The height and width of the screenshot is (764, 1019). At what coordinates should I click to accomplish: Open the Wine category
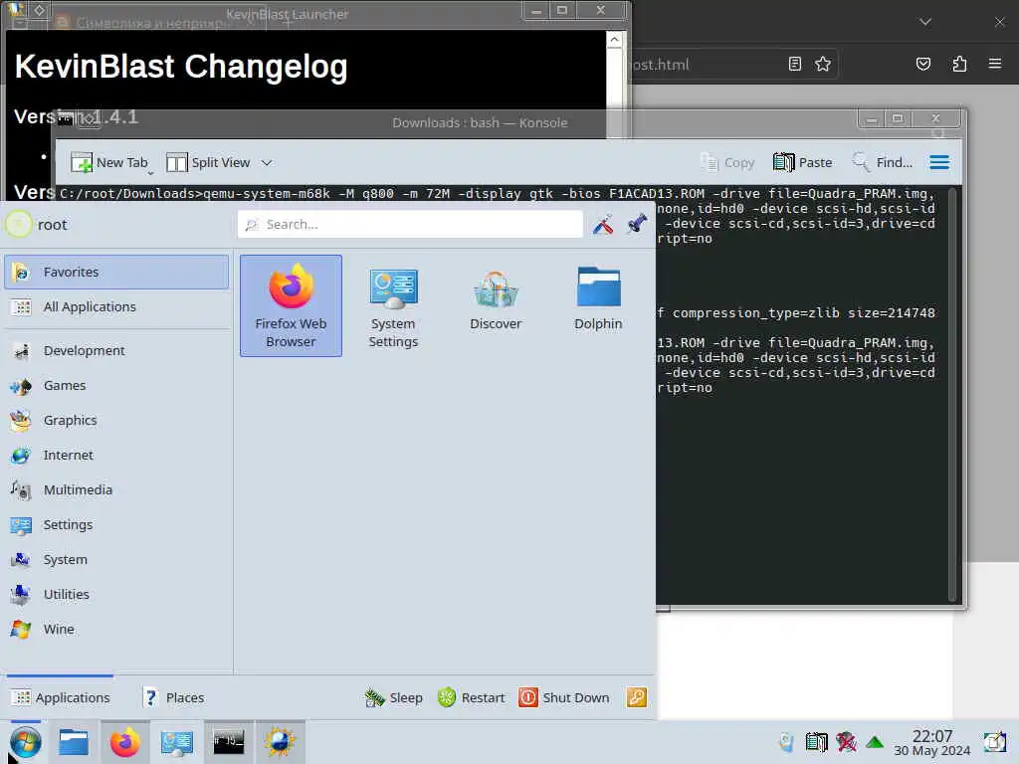[117, 629]
